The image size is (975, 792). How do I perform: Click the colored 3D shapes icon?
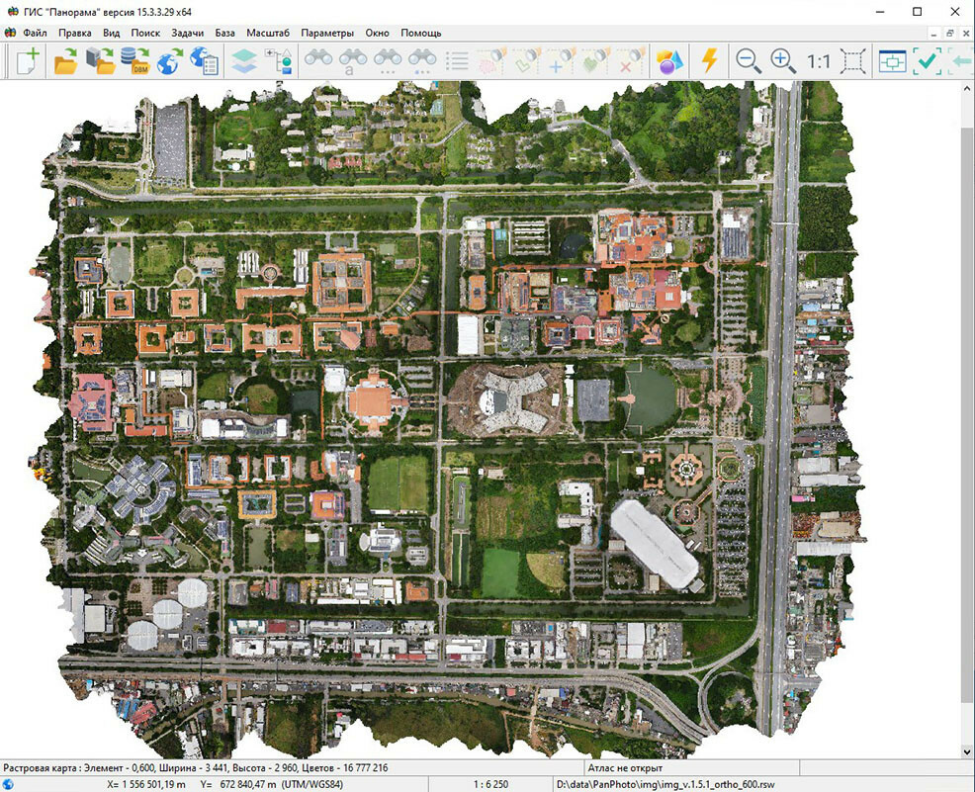(x=670, y=61)
